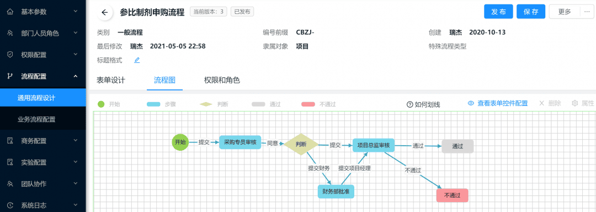
Task: Select the 流程图 tab
Action: coord(164,81)
